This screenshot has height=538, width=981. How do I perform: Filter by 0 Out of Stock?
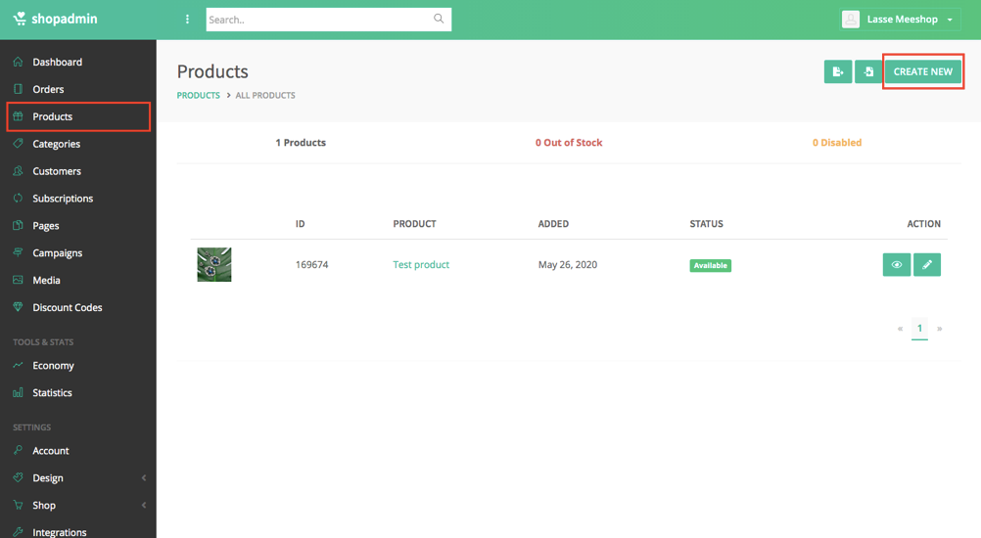click(x=569, y=143)
